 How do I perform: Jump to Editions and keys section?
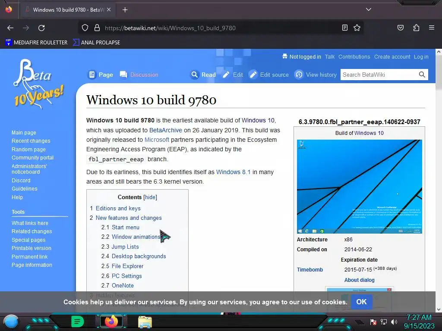(x=118, y=208)
